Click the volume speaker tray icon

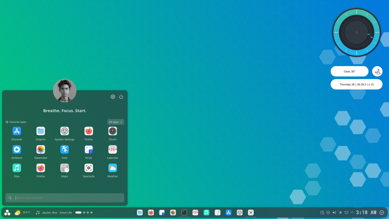pos(334,212)
